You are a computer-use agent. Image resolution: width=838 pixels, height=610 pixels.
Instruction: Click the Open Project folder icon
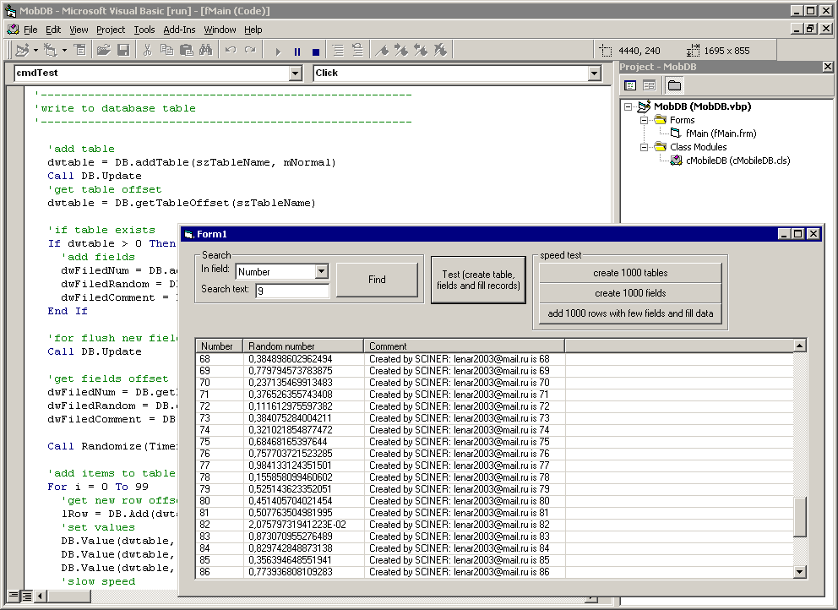click(x=104, y=51)
